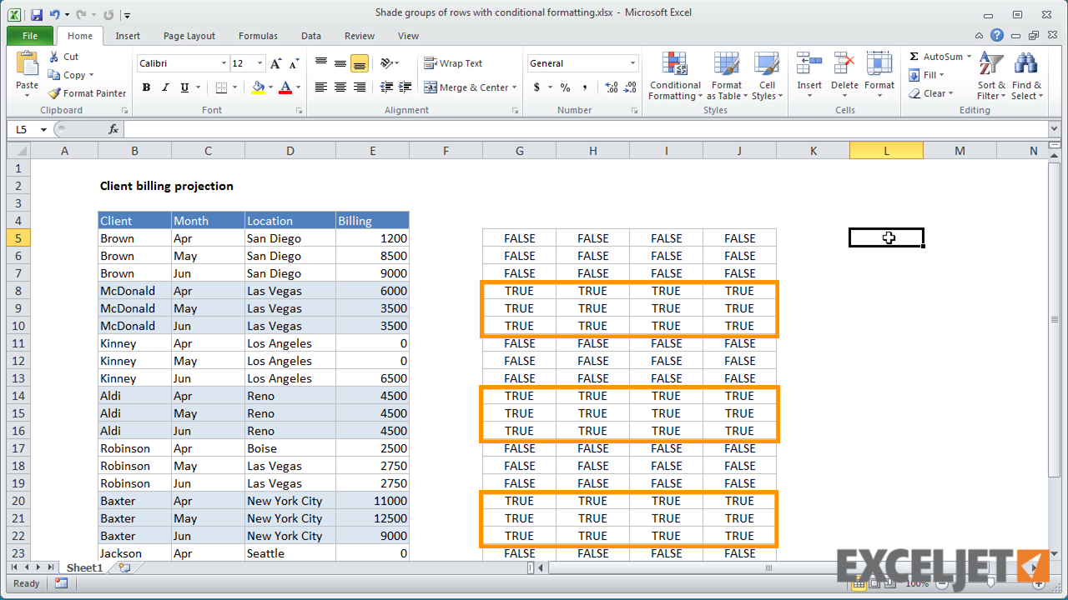Click inside the formula bar input
The width and height of the screenshot is (1068, 600).
pyautogui.click(x=586, y=129)
